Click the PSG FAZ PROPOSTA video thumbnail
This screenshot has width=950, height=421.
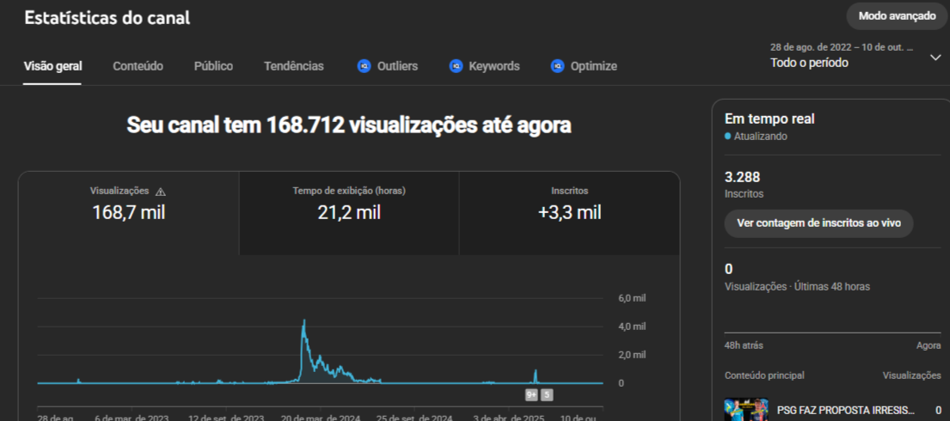click(x=746, y=410)
